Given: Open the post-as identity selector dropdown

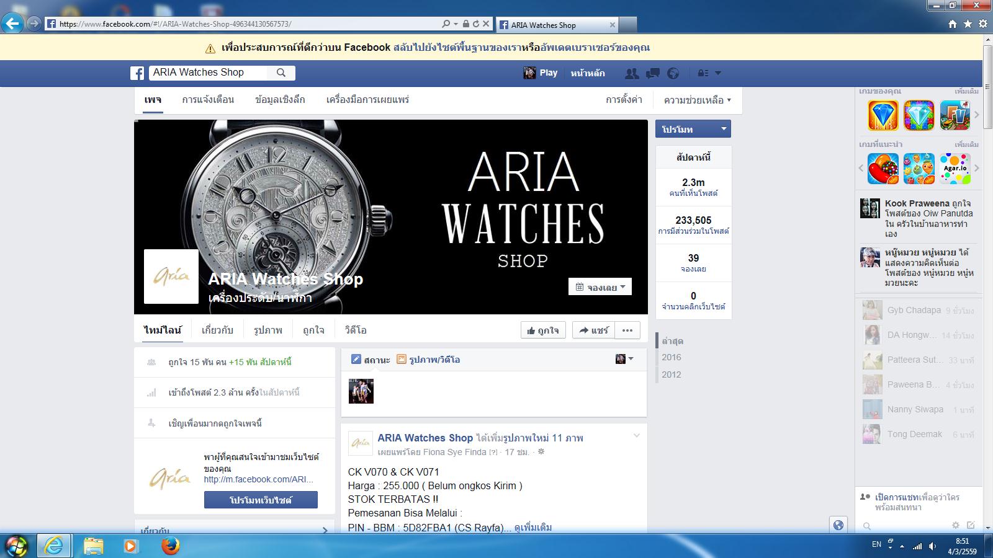Looking at the screenshot, I should tap(624, 359).
